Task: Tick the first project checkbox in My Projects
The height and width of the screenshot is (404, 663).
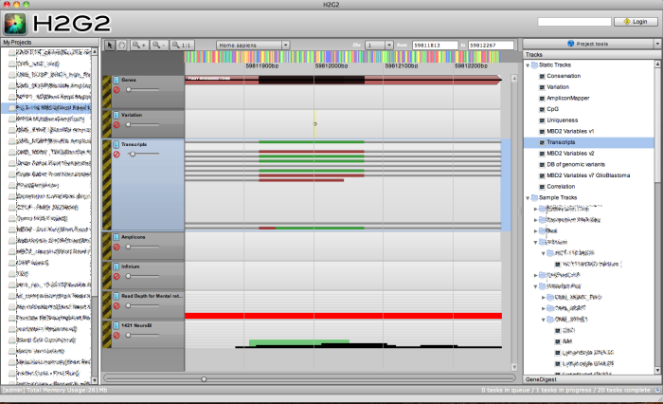Action: [12, 52]
